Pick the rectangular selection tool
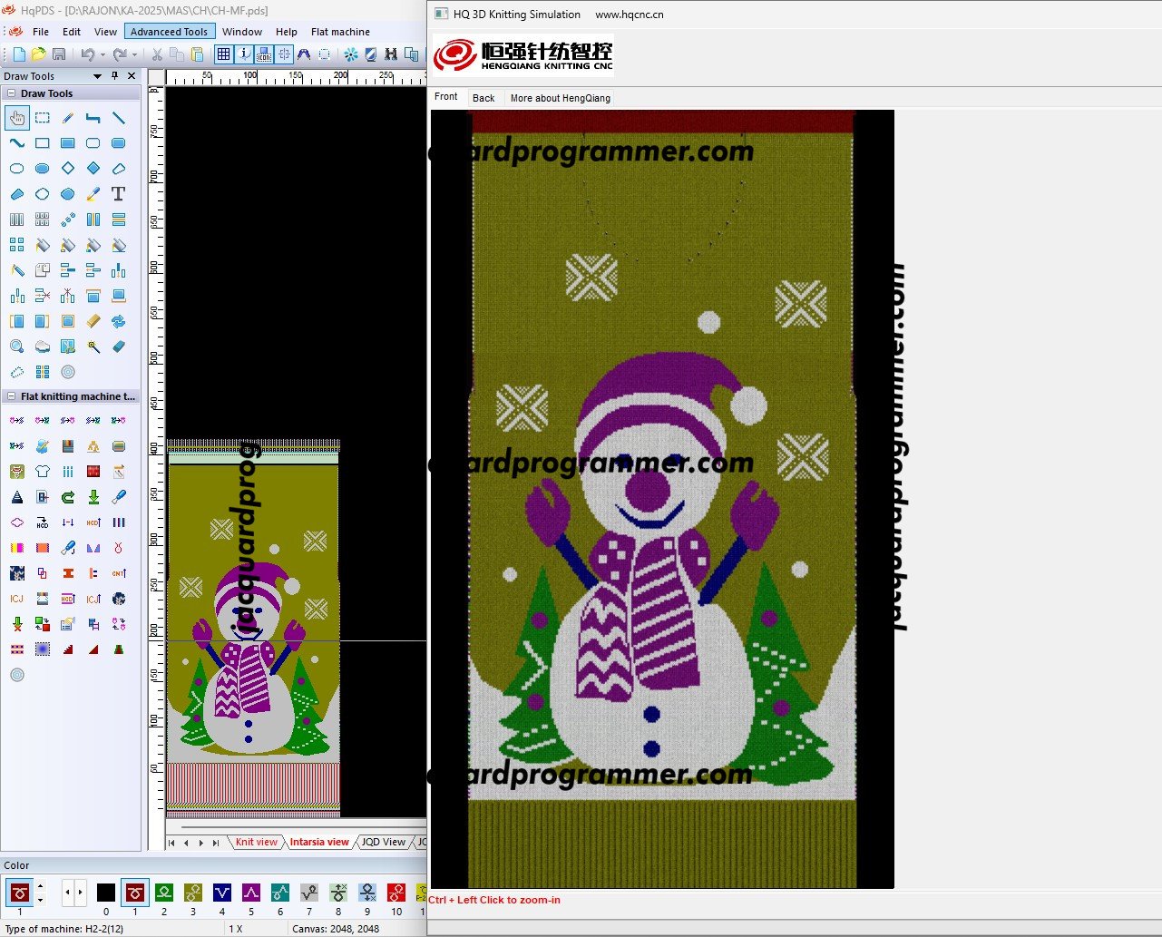The height and width of the screenshot is (937, 1162). [43, 118]
